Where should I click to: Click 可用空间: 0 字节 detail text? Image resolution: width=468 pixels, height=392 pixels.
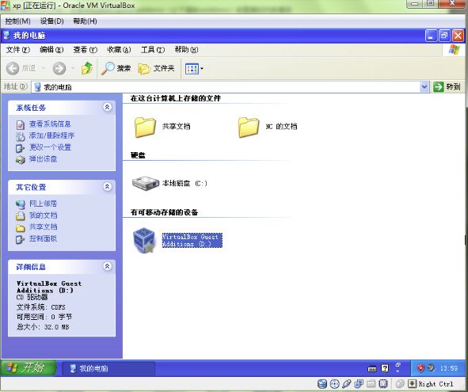[x=44, y=317]
